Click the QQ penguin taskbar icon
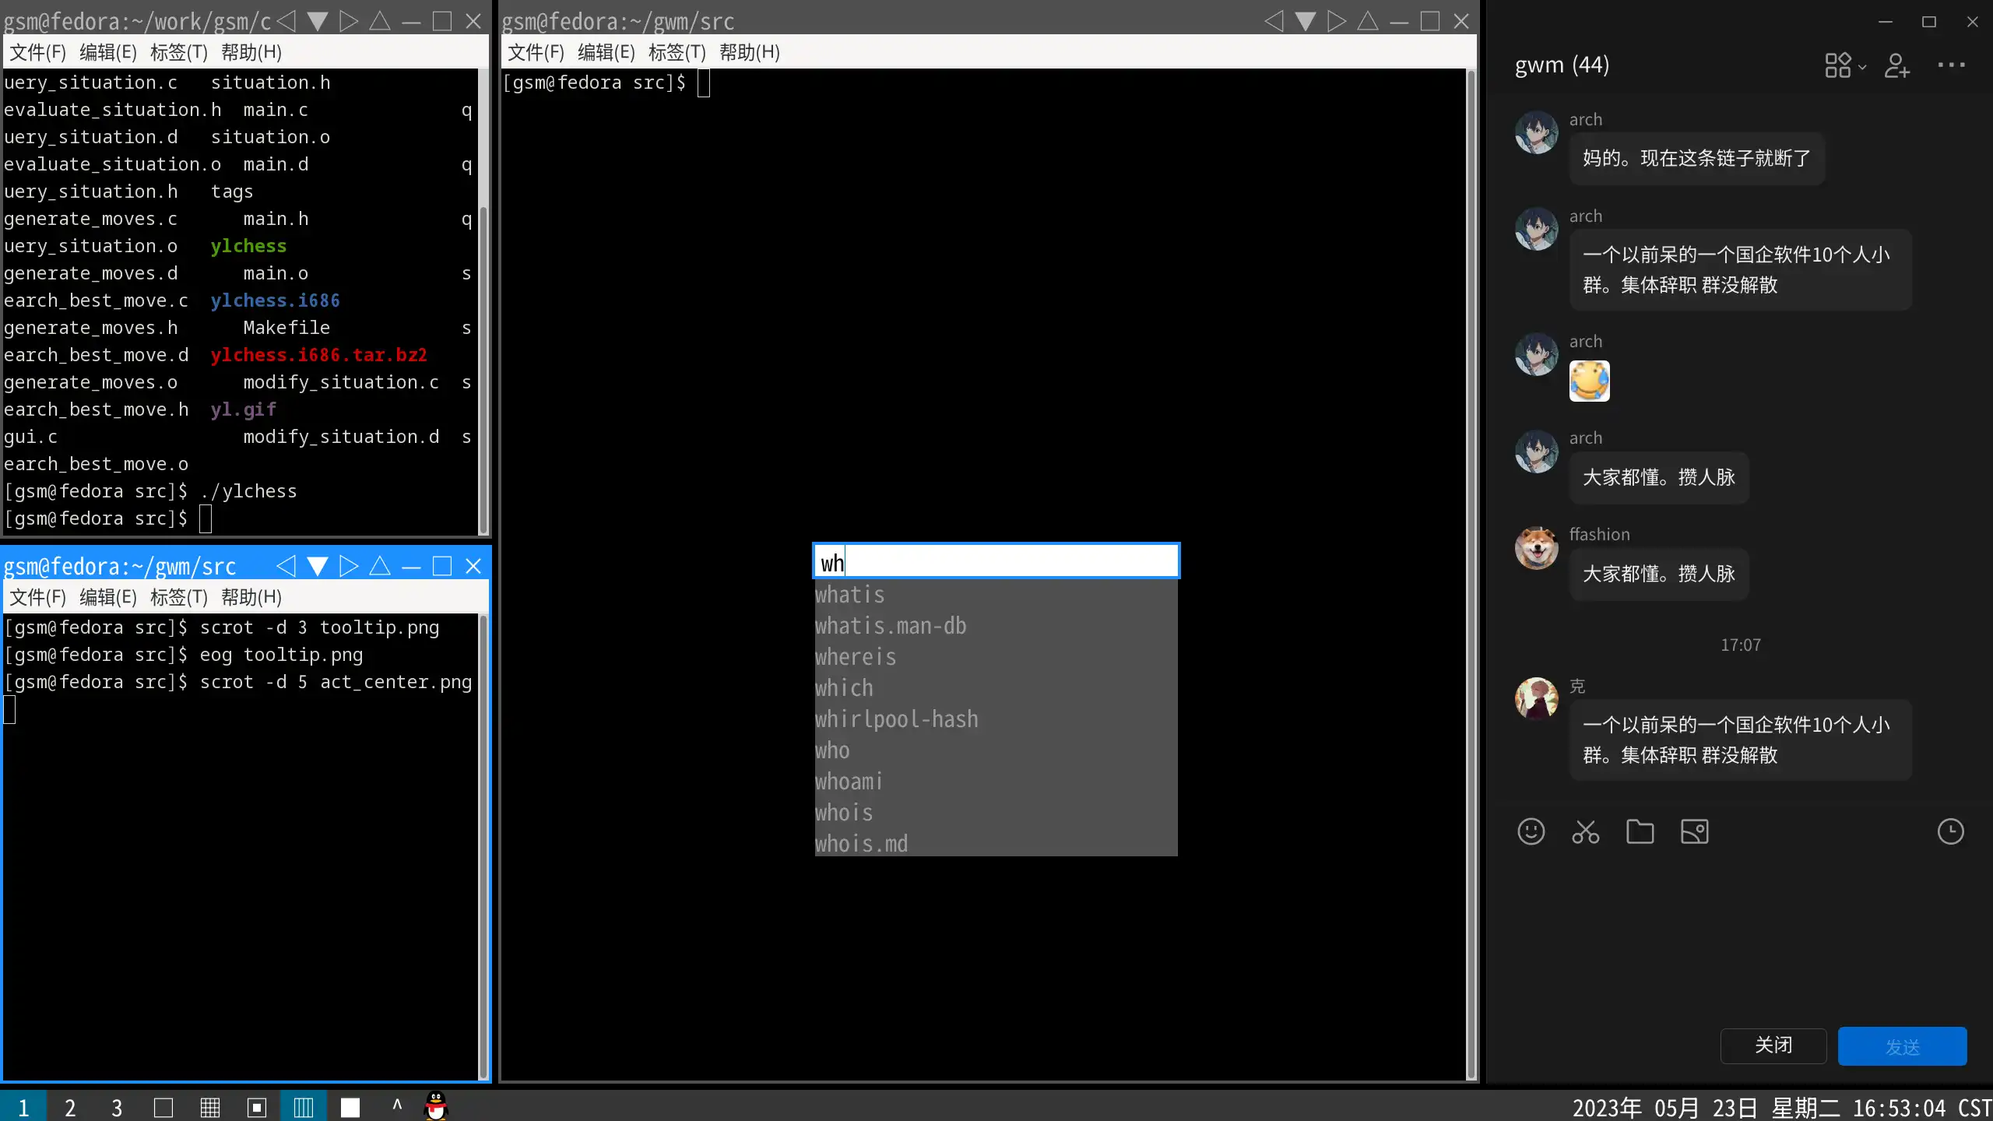 (x=436, y=1106)
